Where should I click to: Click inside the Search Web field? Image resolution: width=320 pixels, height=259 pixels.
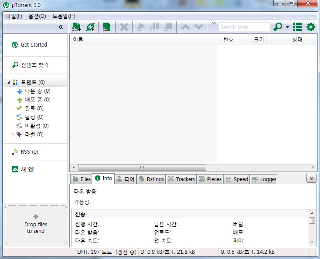[244, 27]
